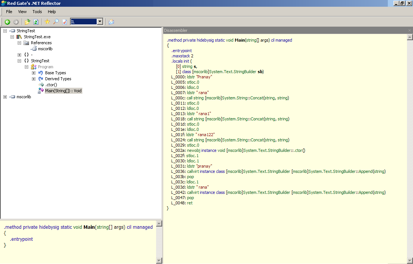Click the .ctor() method icon

pyautogui.click(x=41, y=85)
